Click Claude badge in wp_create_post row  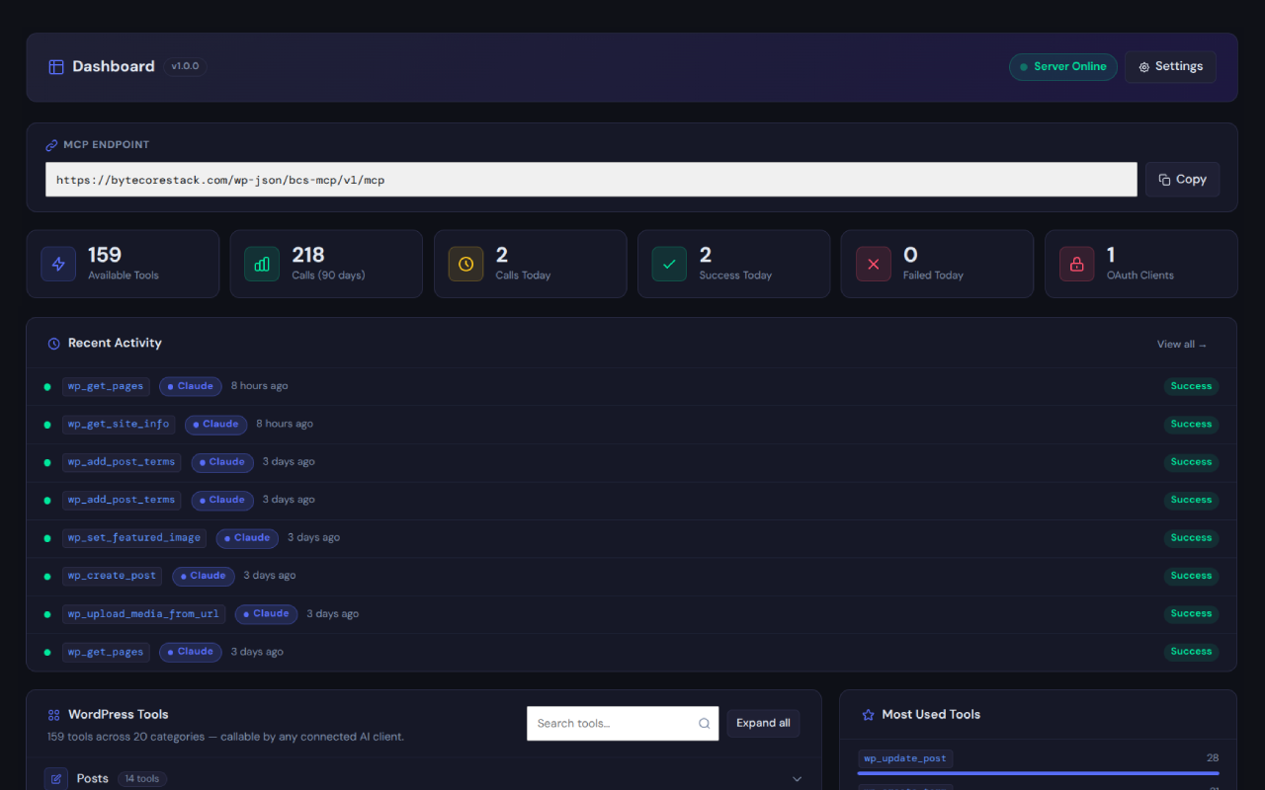(x=204, y=576)
